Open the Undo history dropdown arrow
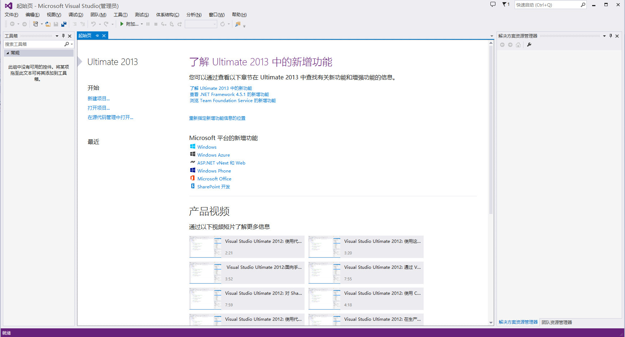The image size is (625, 337). (100, 24)
